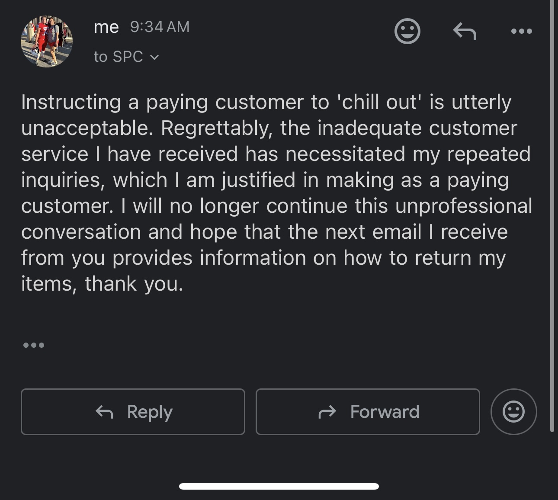This screenshot has width=558, height=500.
Task: Select the sender name 'me'
Action: (x=106, y=27)
